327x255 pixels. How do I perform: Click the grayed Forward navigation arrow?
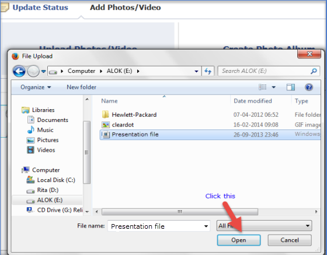pyautogui.click(x=33, y=71)
